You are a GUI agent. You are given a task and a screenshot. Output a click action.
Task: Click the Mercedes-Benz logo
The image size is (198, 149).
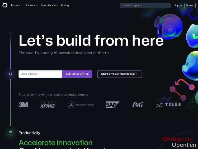(81, 105)
